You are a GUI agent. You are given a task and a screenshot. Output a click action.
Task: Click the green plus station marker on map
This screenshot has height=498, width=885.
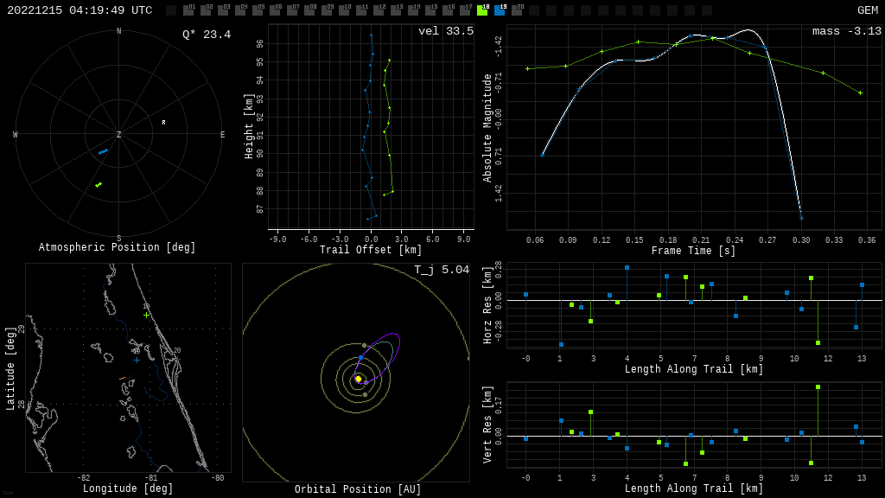tap(146, 315)
